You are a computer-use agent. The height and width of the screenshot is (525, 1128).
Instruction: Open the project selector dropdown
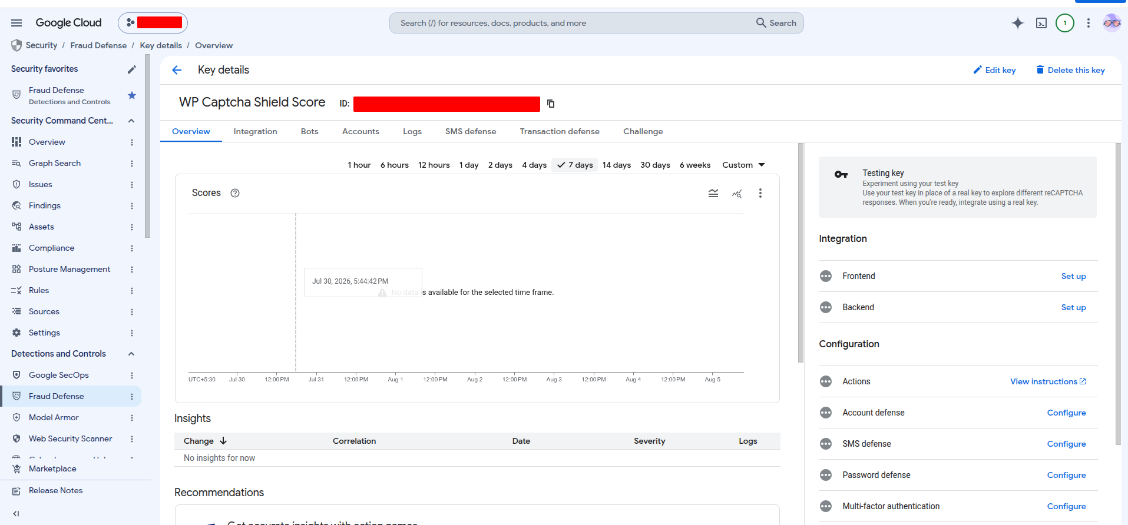(x=153, y=23)
